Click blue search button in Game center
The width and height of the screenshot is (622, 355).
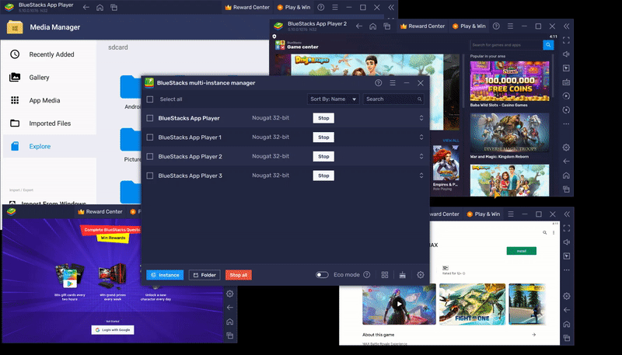tap(548, 45)
